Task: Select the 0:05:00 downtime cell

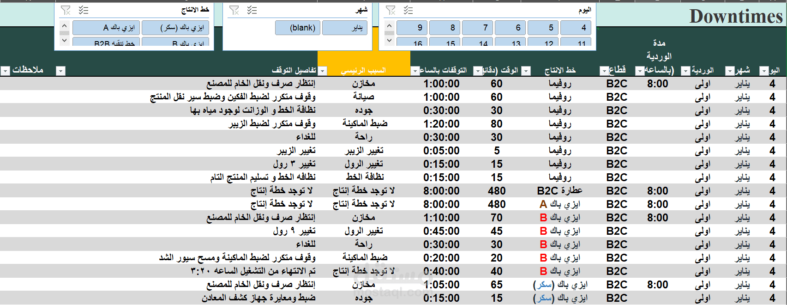Action: pyautogui.click(x=441, y=151)
